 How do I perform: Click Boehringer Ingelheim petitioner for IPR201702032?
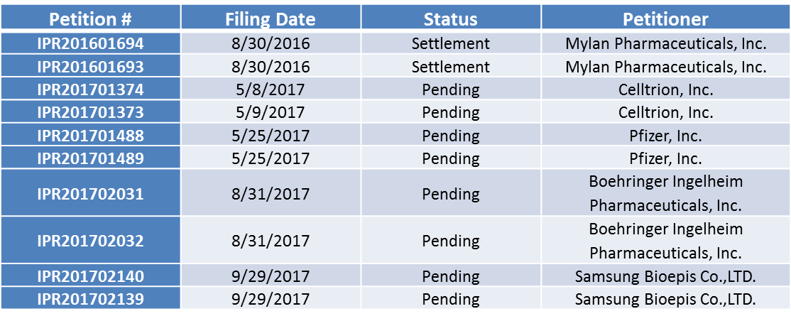(x=665, y=241)
